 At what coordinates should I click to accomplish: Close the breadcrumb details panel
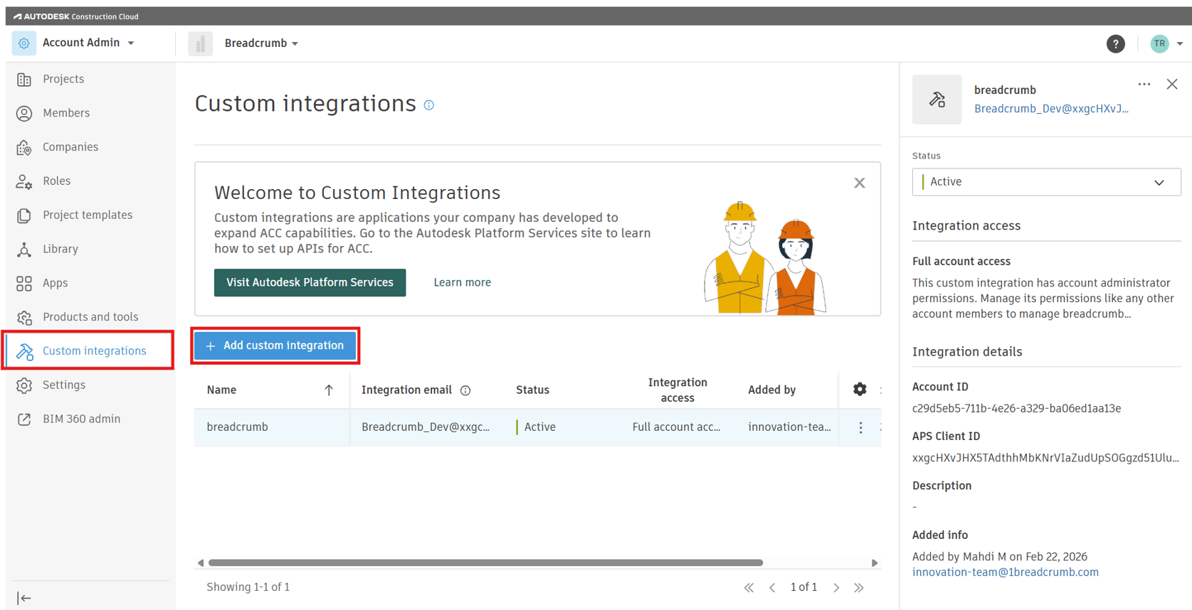[x=1172, y=84]
